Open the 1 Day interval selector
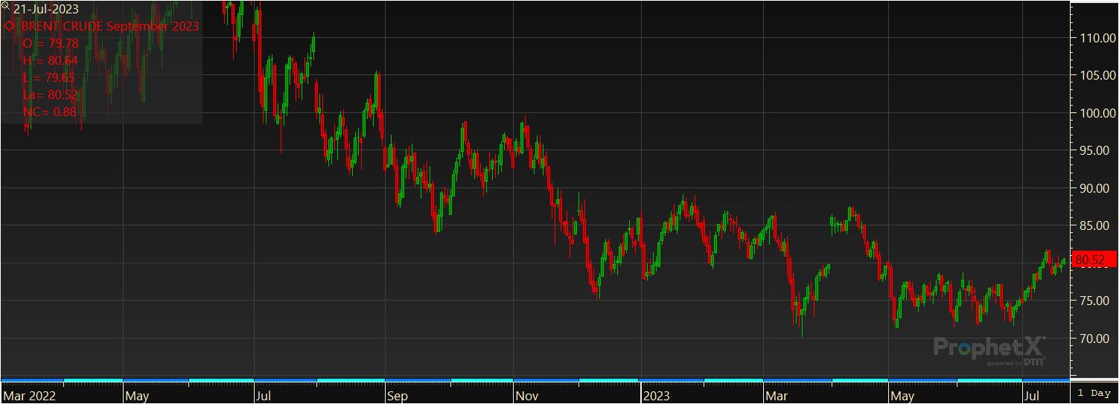The width and height of the screenshot is (1119, 404). [1093, 392]
